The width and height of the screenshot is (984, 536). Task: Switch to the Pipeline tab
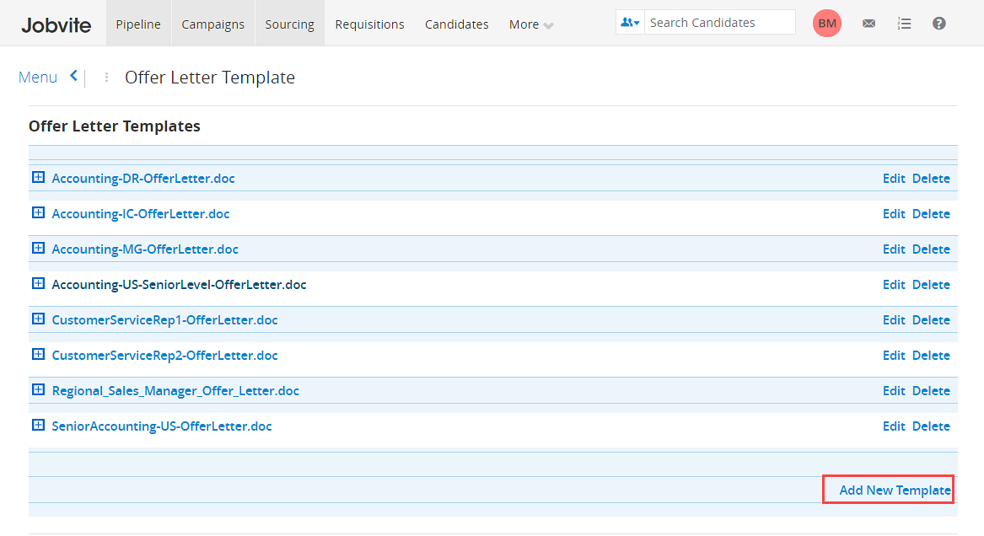pos(137,24)
